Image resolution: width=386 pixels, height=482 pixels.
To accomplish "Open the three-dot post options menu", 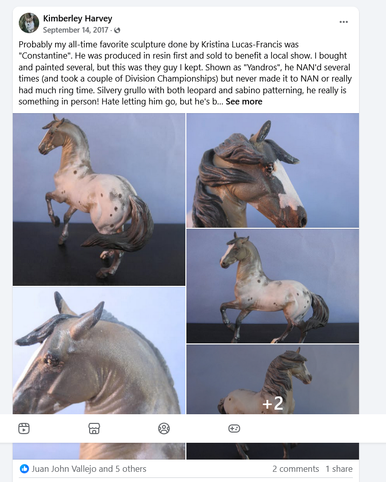I will [343, 22].
